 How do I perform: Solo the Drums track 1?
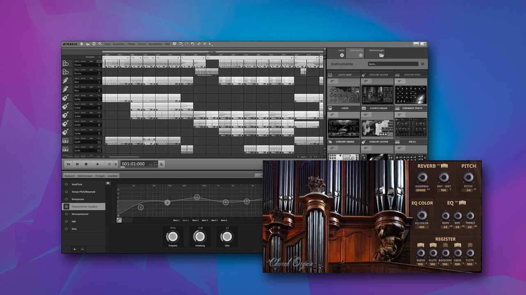coord(77,61)
